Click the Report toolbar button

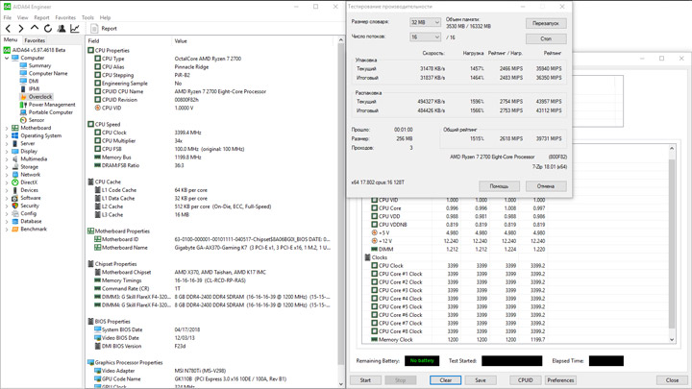tap(104, 28)
